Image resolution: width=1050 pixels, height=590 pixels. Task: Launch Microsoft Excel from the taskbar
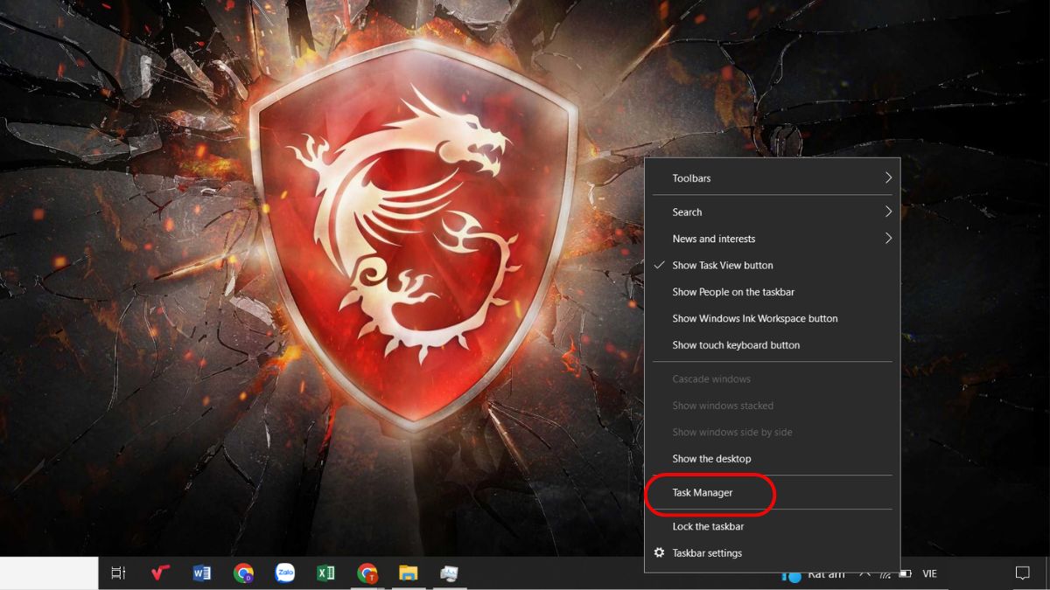coord(325,573)
